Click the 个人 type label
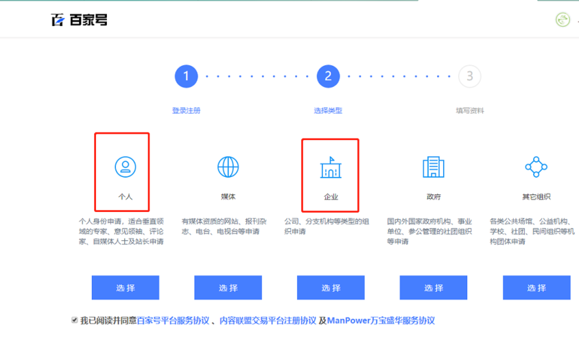This screenshot has width=579, height=343. [125, 197]
